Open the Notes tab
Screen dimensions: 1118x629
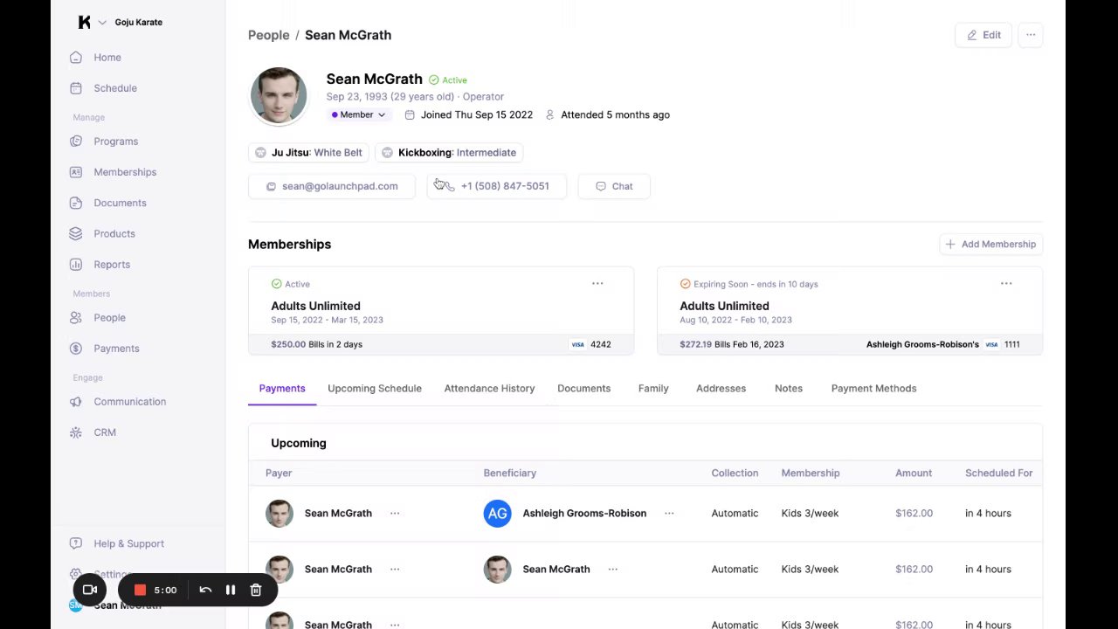point(789,389)
